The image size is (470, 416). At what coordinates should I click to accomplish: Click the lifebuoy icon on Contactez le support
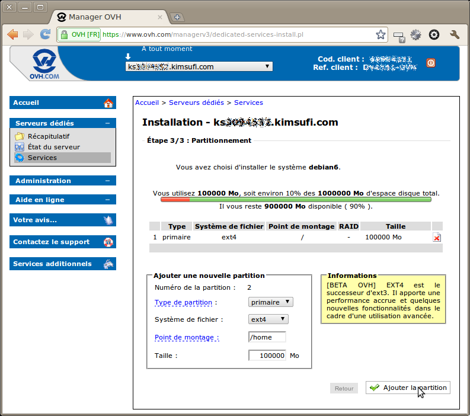108,242
